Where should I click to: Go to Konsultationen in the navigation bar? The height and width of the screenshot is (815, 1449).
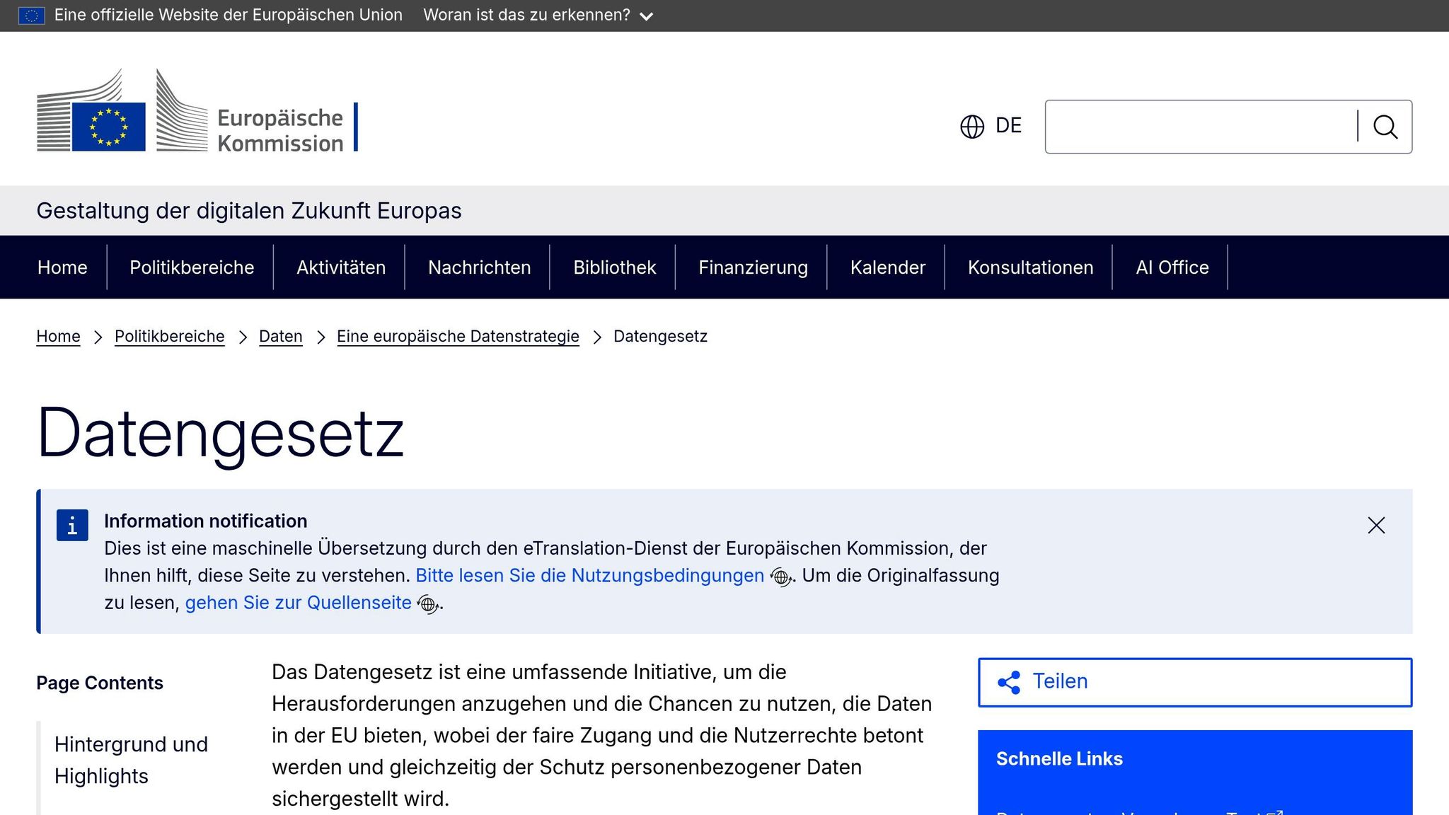pos(1031,267)
